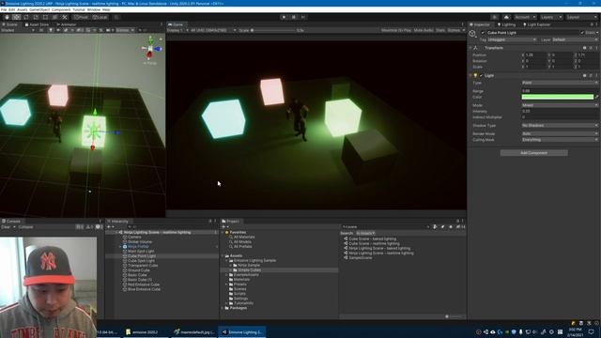Toggle Pivot handle position
The width and height of the screenshot is (601, 338).
point(81,17)
